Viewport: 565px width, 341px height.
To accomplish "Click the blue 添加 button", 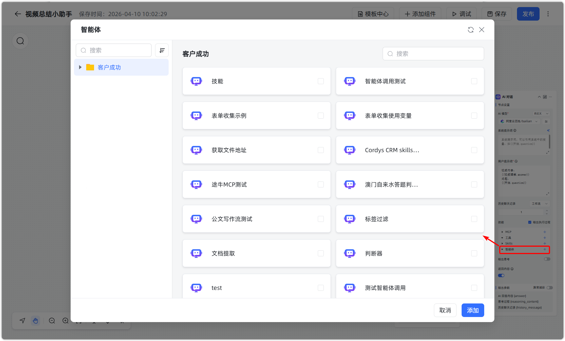I will 473,310.
